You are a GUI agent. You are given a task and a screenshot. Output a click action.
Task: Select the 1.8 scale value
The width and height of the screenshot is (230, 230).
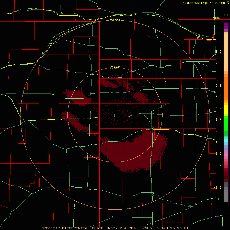[x=218, y=142]
